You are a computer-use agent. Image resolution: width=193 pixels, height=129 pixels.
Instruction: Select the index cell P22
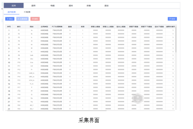[x=19, y=105]
